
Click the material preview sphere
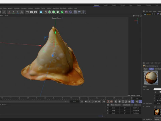tap(151, 78)
